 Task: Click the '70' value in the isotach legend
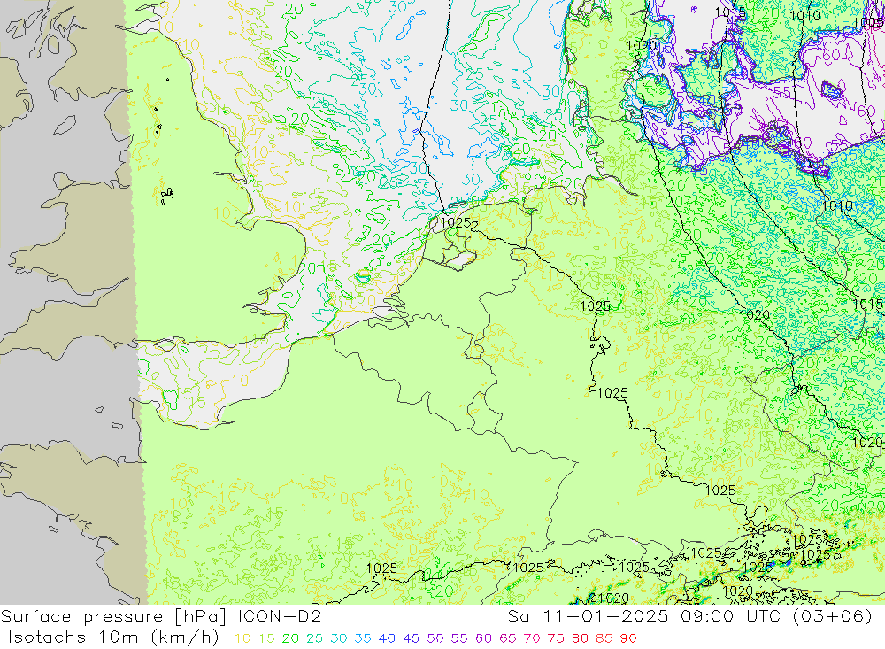(x=532, y=638)
